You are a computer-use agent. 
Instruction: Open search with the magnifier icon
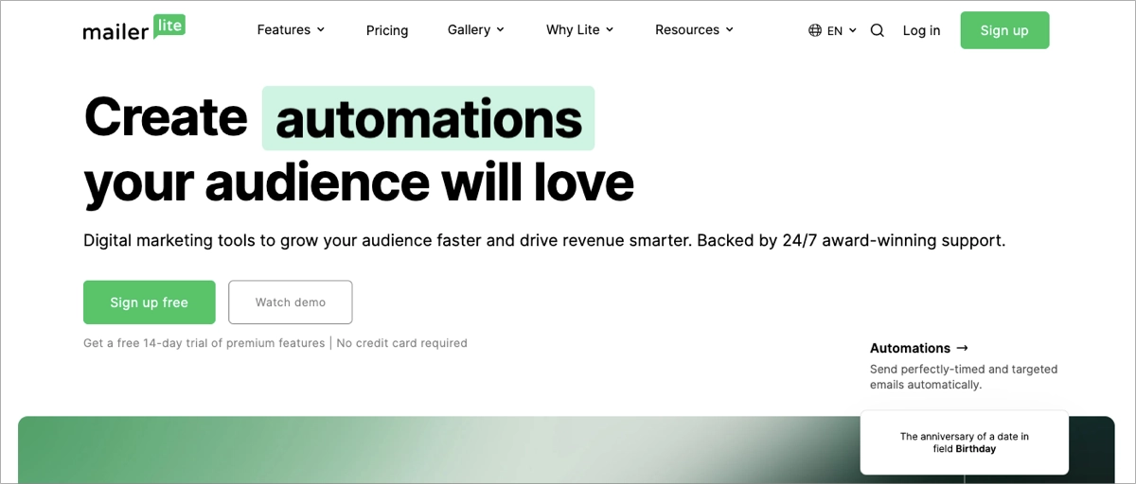coord(877,30)
